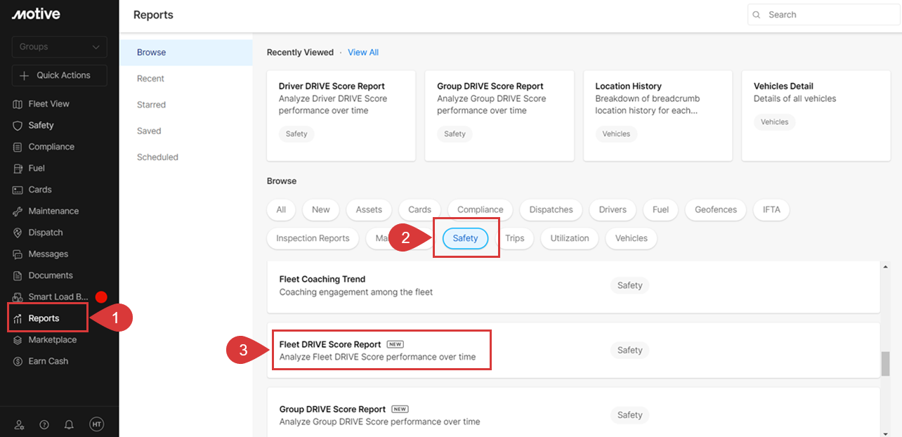This screenshot has height=437, width=902.
Task: Open Marketplace from the sidebar
Action: coord(53,339)
